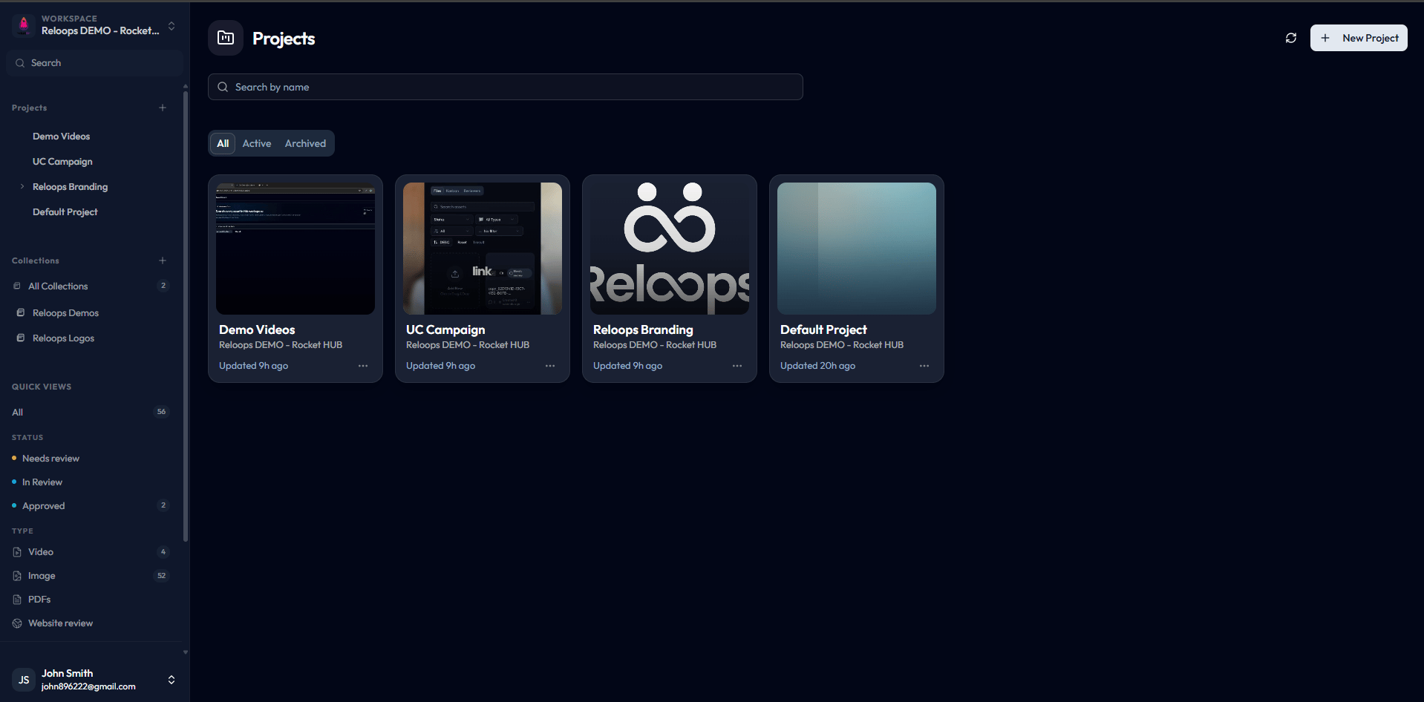Screen dimensions: 1424x702
Task: Click the sidebar scroll-up arrow
Action: pyautogui.click(x=186, y=86)
